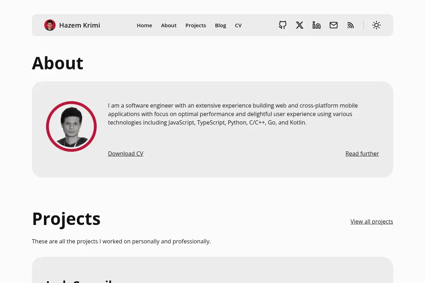The width and height of the screenshot is (425, 283).
Task: Select the CV nav item
Action: click(238, 25)
